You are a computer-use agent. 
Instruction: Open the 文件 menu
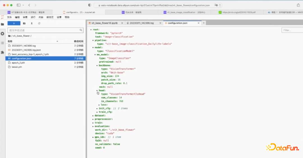9,17
